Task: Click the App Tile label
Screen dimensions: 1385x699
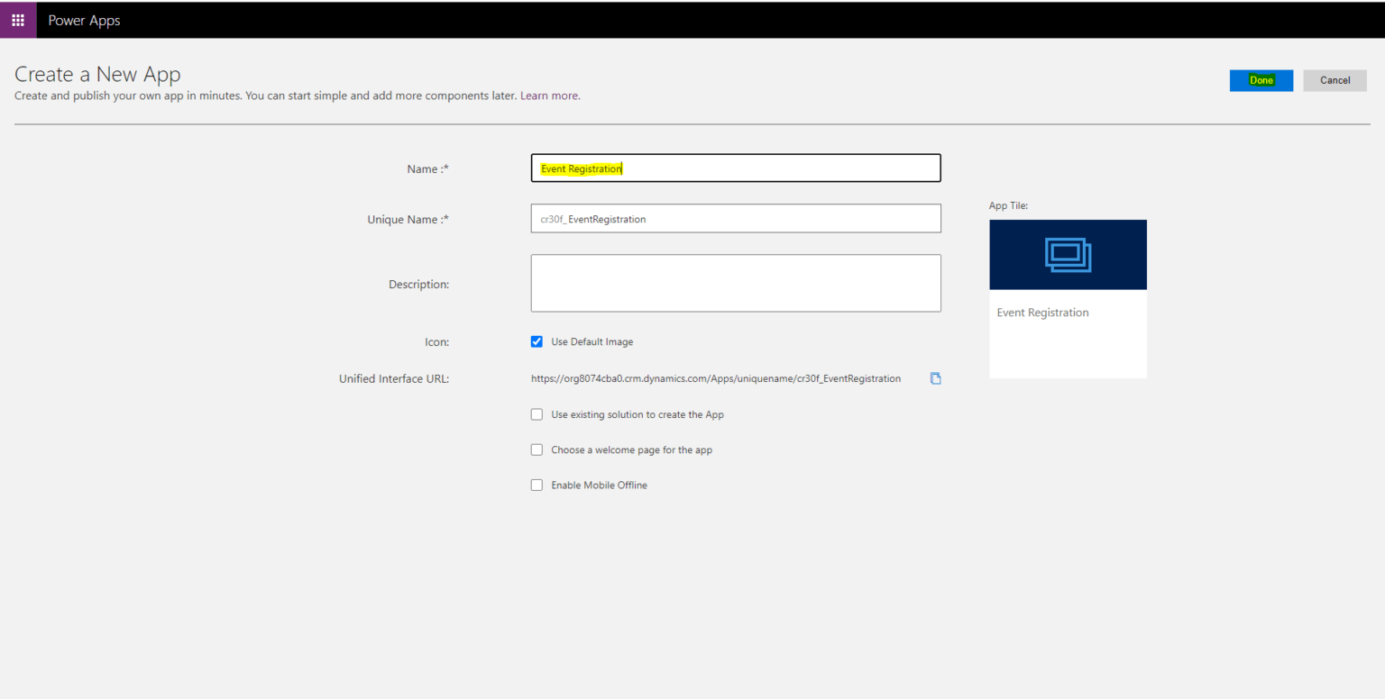Action: pyautogui.click(x=1008, y=205)
